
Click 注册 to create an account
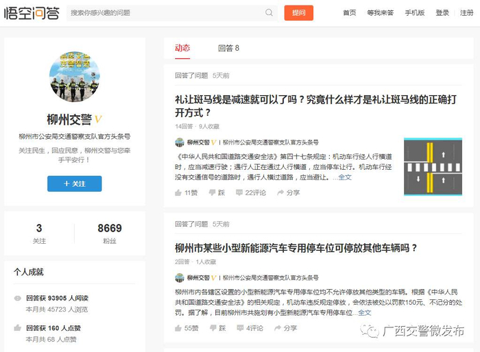click(466, 13)
